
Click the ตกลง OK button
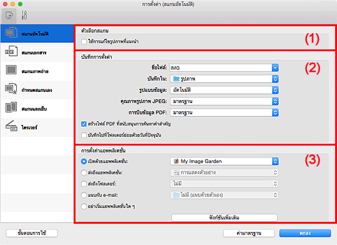click(305, 233)
